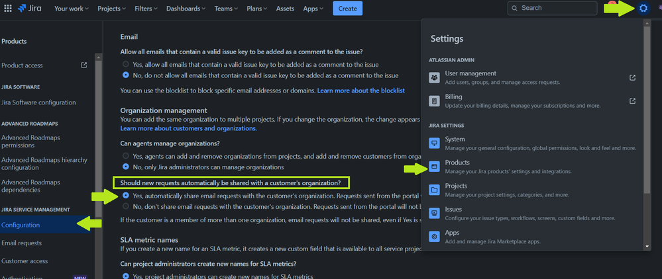
Task: Click the Projects folder icon
Action: click(x=435, y=190)
